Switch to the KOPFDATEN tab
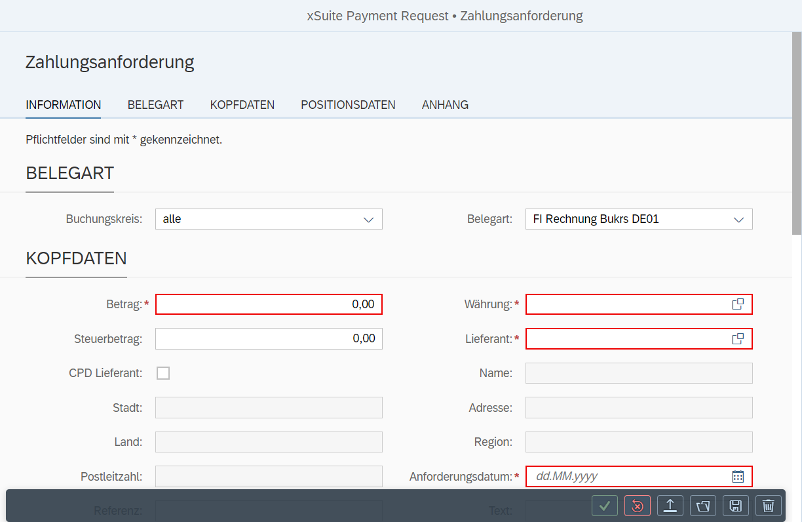Viewport: 802px width, 522px height. [242, 104]
